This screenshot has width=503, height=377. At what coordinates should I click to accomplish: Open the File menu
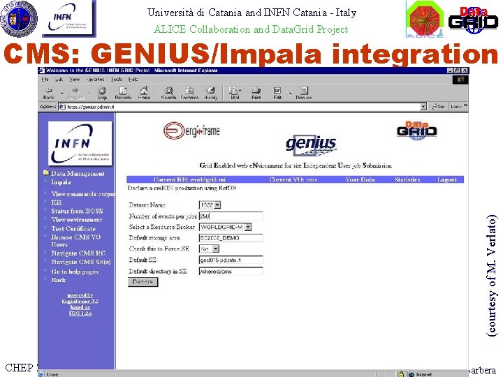tap(45, 79)
